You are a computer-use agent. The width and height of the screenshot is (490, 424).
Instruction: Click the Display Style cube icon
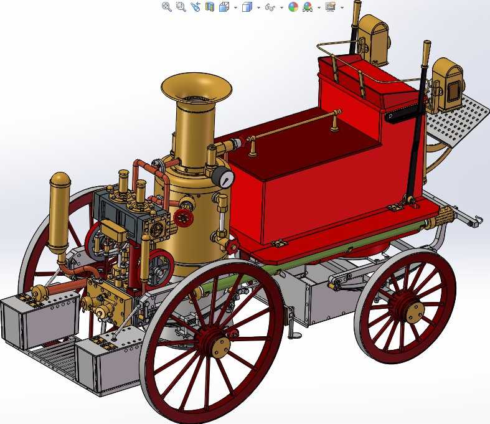tap(247, 7)
